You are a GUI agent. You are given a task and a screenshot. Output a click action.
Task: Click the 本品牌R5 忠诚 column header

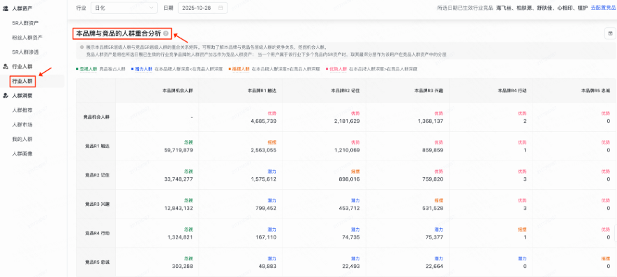point(596,91)
